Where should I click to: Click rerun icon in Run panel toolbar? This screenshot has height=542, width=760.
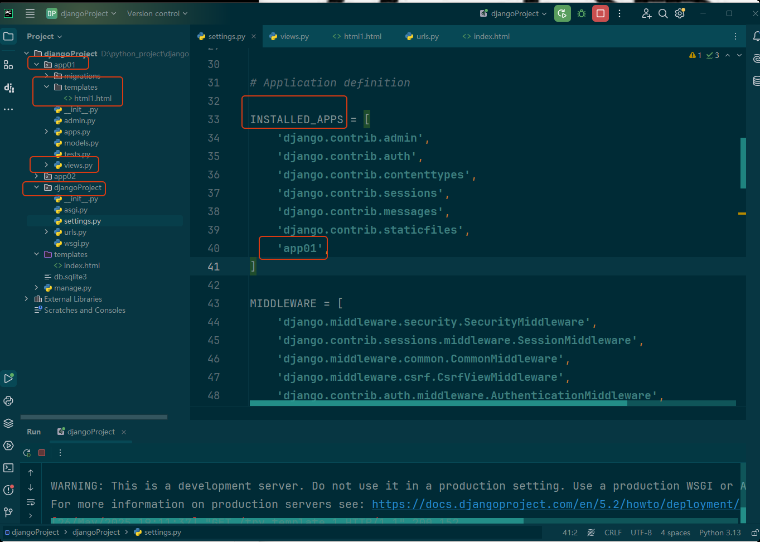point(27,453)
